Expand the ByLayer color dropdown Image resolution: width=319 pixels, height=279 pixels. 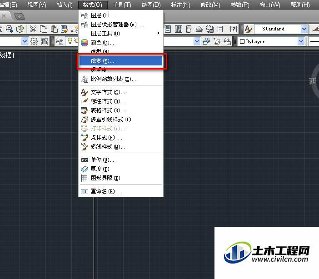pos(301,41)
